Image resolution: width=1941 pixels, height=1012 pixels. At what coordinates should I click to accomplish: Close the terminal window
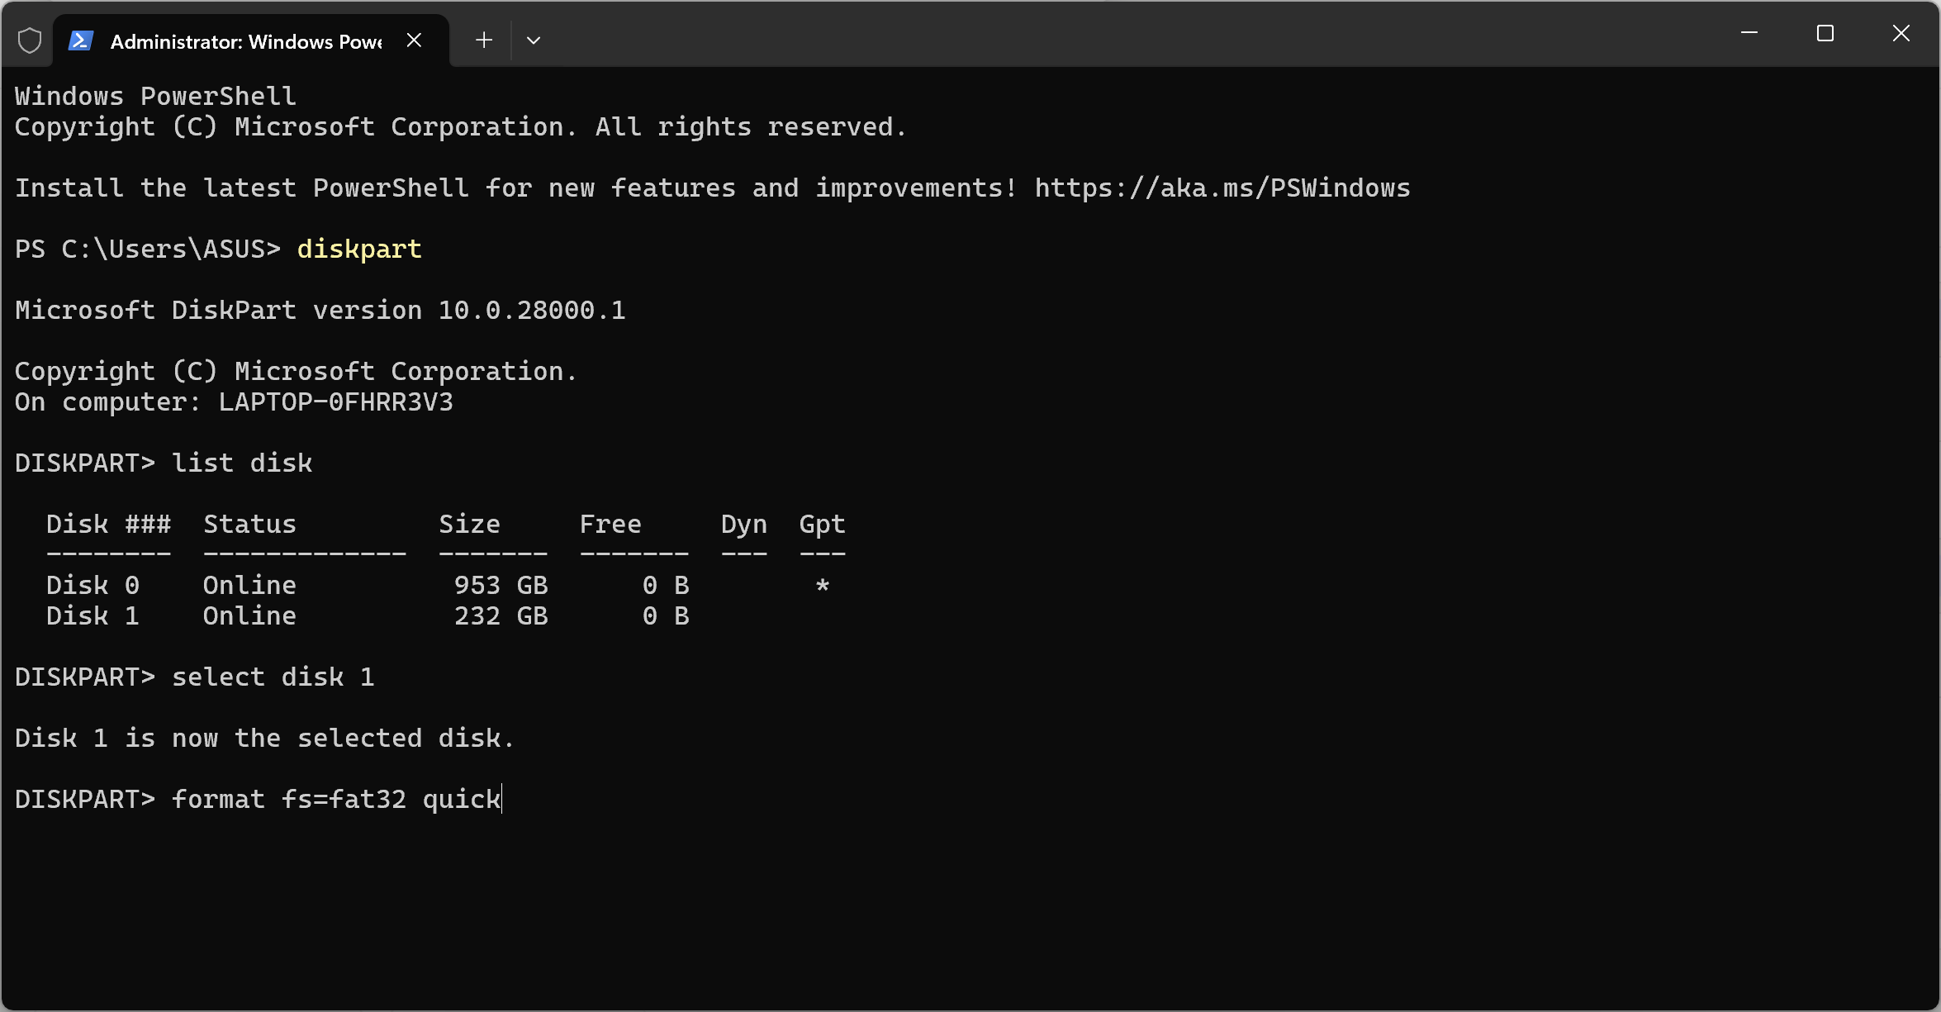click(x=1901, y=33)
